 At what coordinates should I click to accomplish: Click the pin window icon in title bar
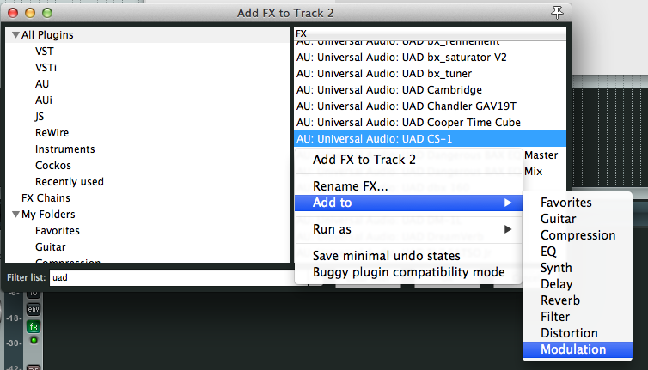(x=557, y=13)
